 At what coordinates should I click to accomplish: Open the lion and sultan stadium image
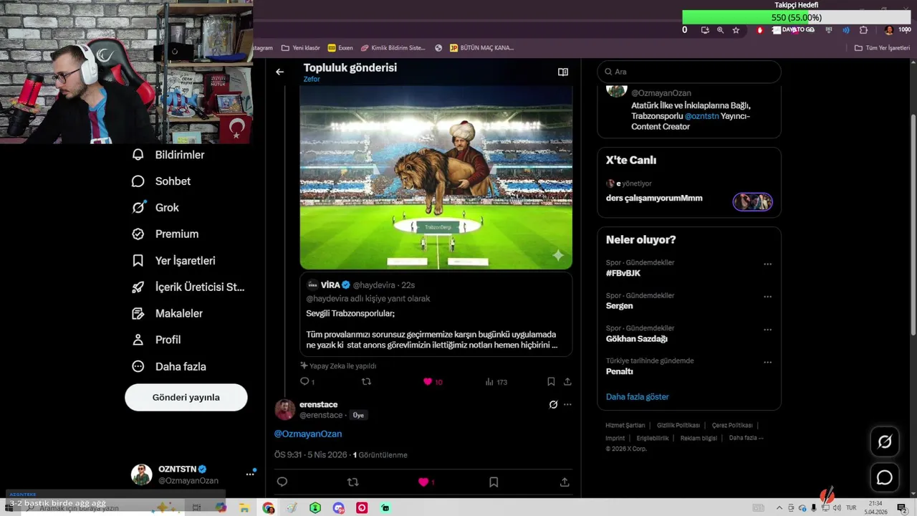coord(436,178)
